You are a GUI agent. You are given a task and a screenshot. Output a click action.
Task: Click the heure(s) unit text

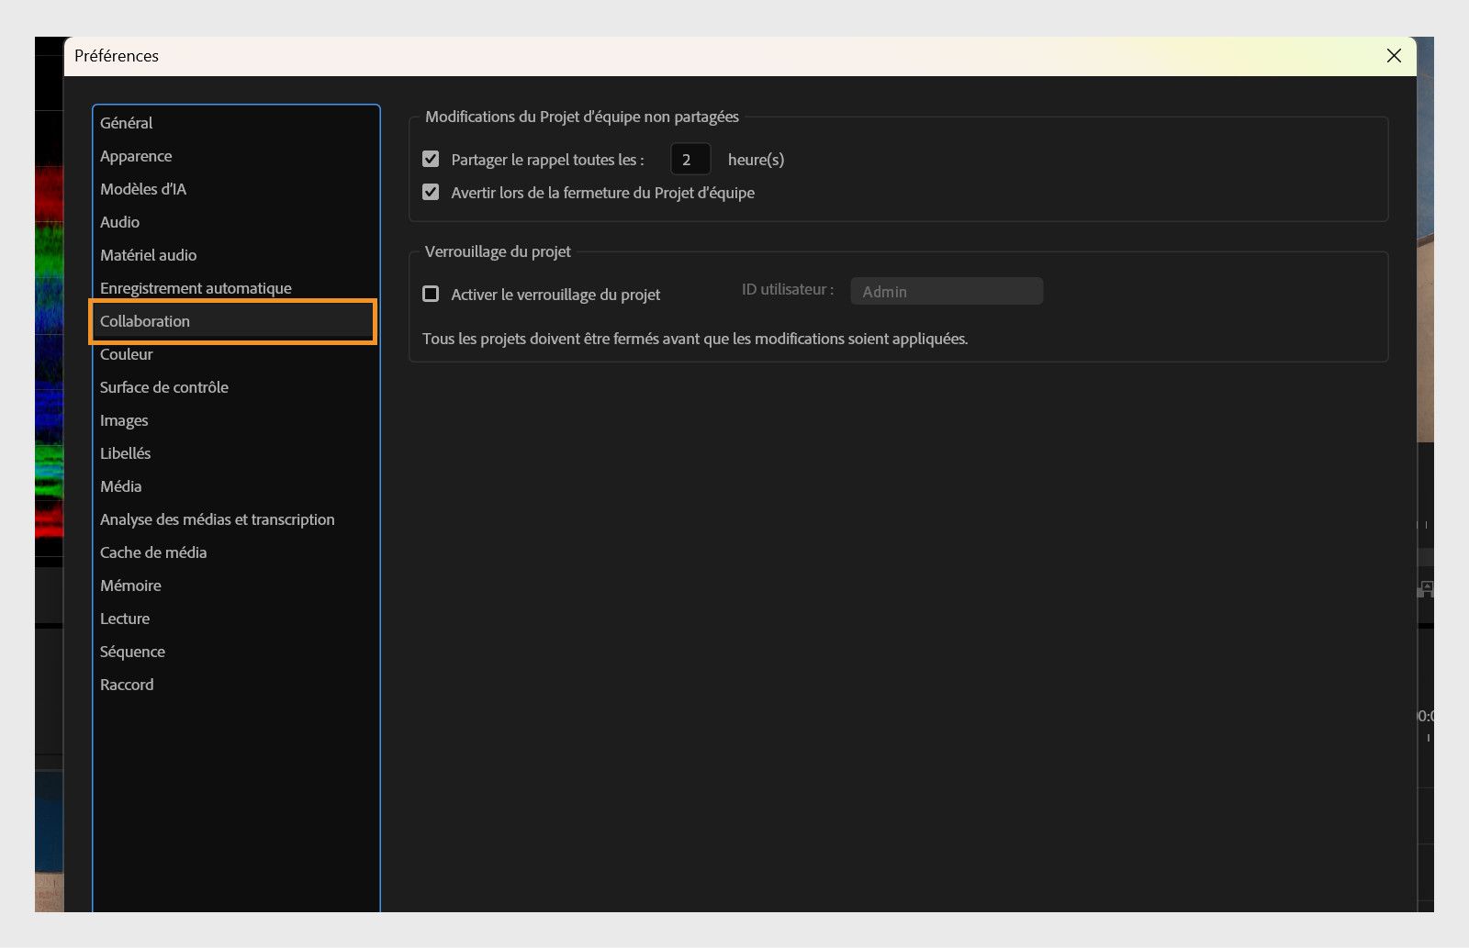tap(756, 160)
